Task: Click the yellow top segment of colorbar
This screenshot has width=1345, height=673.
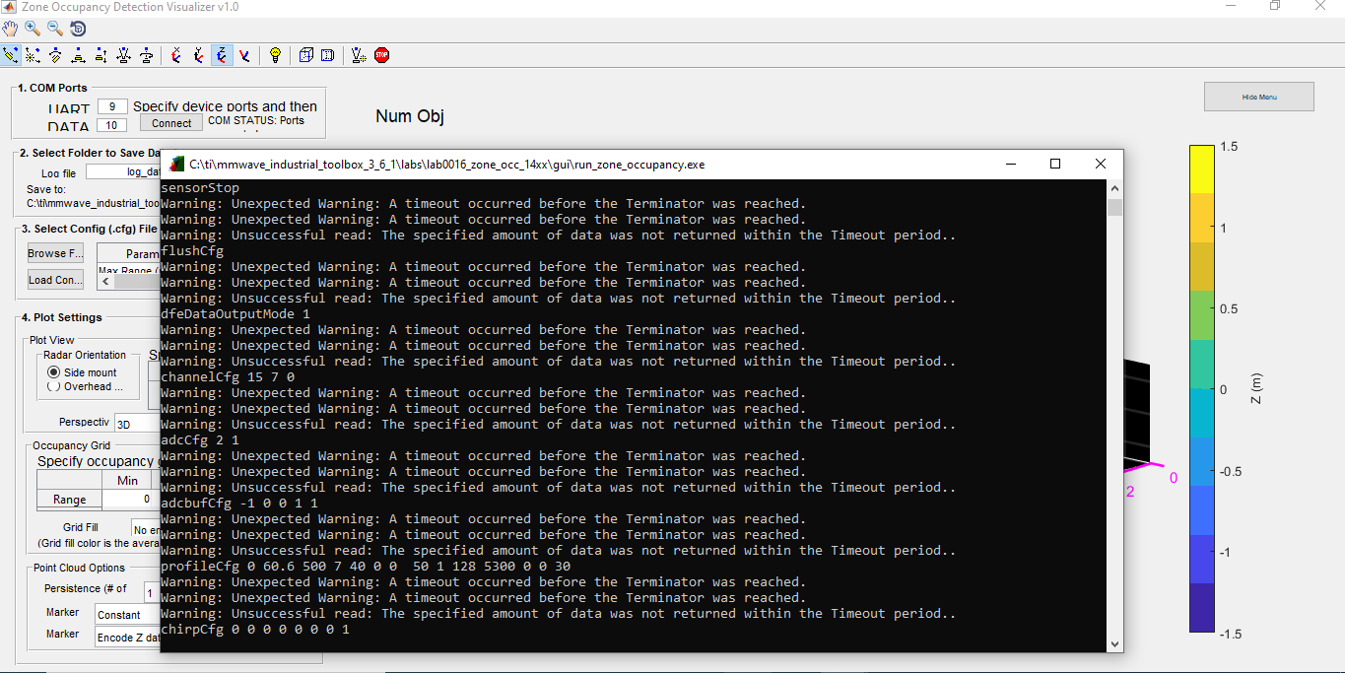Action: 1202,169
